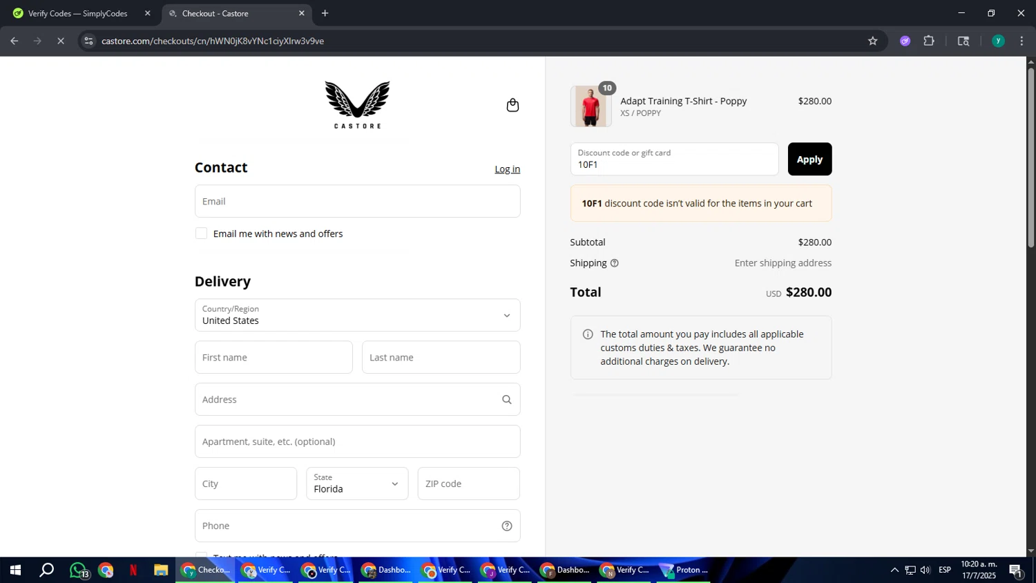This screenshot has height=583, width=1036.
Task: Click the red T-shirt product thumbnail
Action: 591,106
